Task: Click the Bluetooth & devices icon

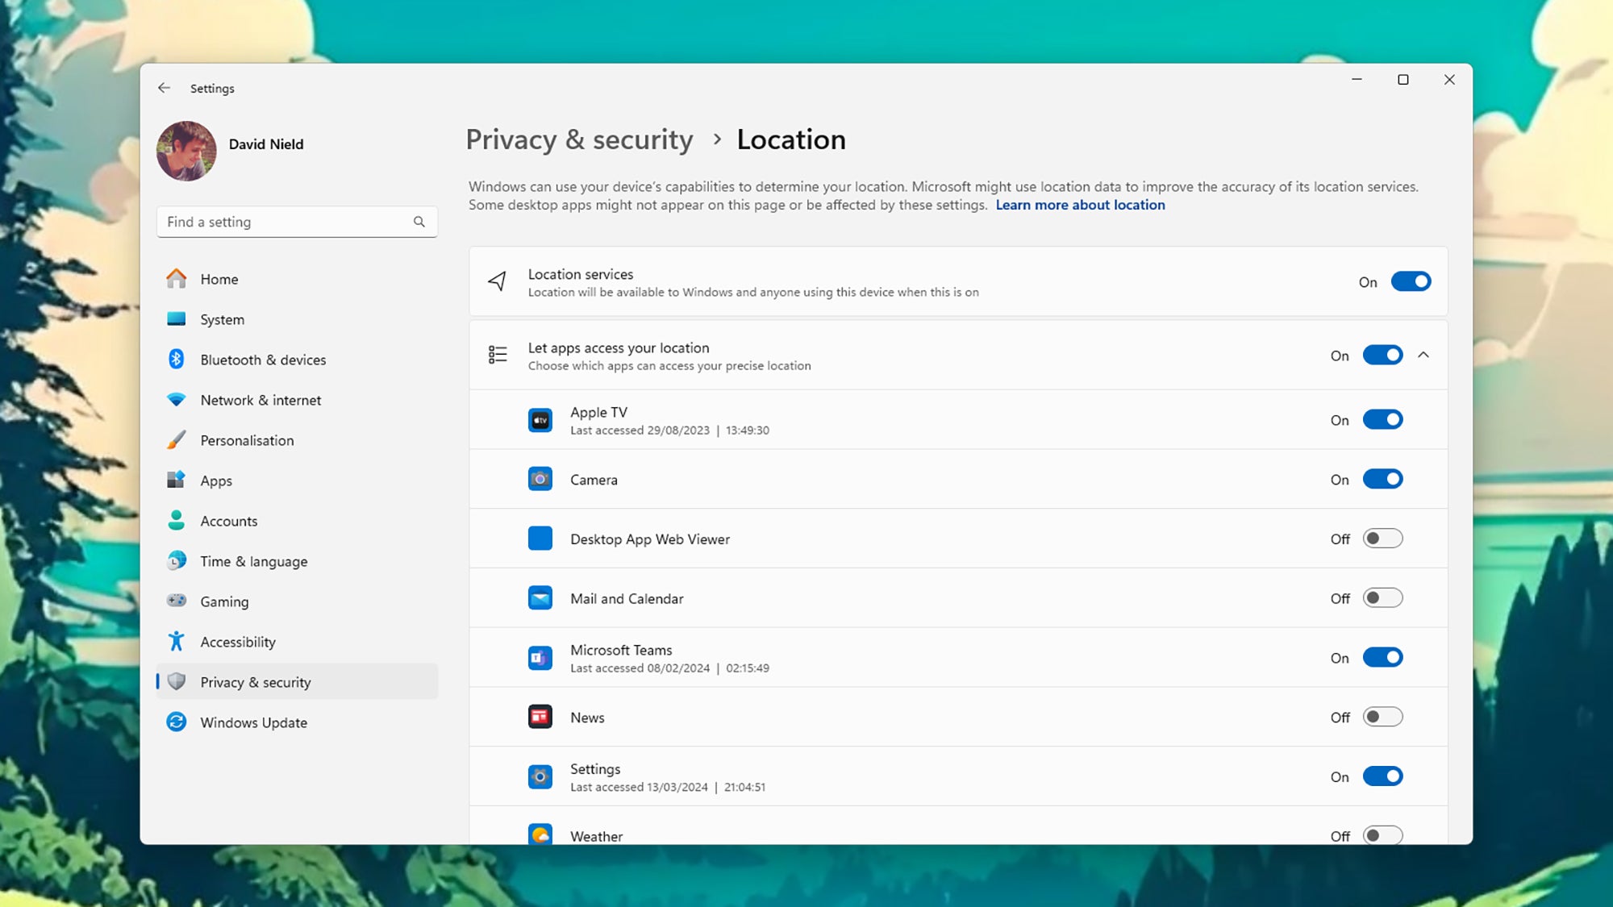Action: pos(177,360)
